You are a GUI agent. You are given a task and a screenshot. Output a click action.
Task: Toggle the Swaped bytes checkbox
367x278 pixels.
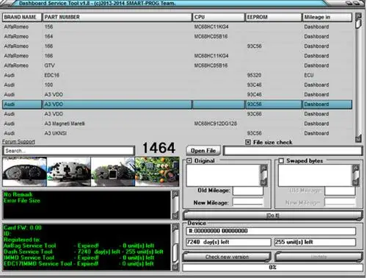[x=281, y=161]
